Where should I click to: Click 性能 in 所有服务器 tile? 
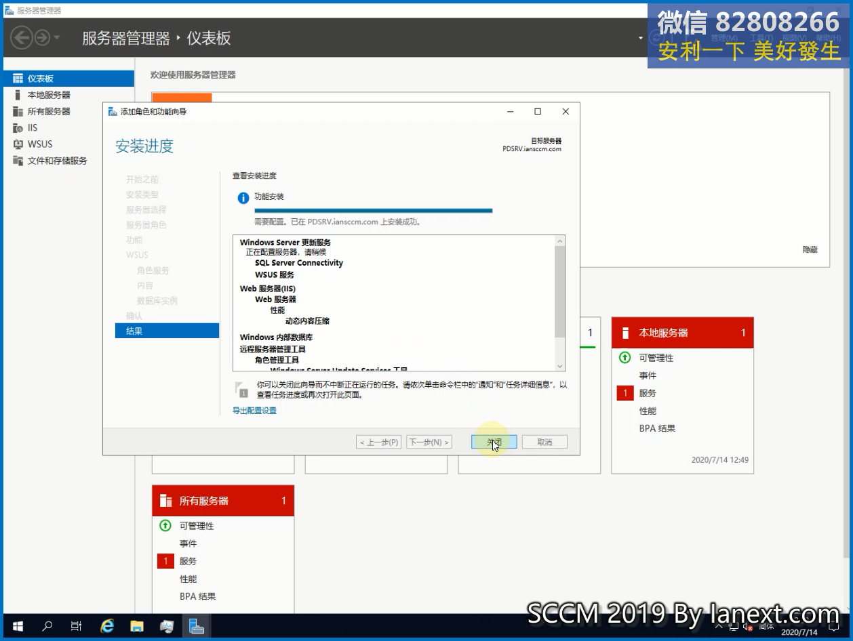pos(188,579)
